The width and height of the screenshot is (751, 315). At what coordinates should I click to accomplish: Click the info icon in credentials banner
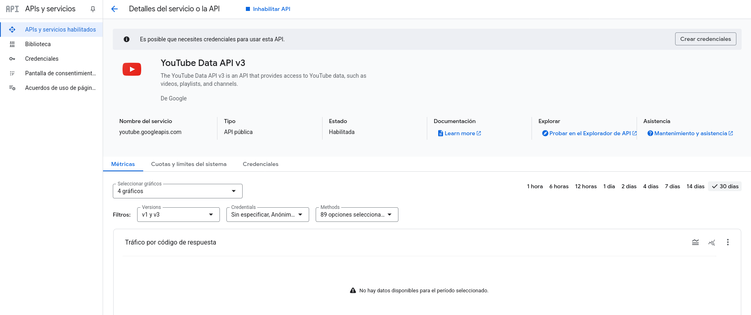(x=127, y=39)
